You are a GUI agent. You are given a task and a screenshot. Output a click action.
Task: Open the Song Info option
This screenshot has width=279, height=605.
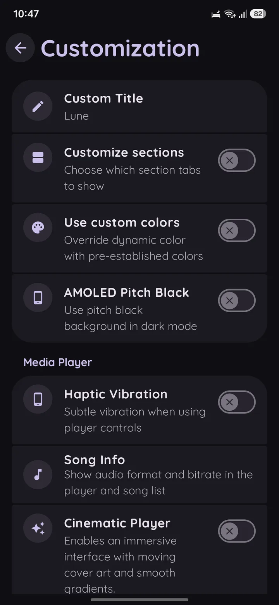pyautogui.click(x=139, y=475)
